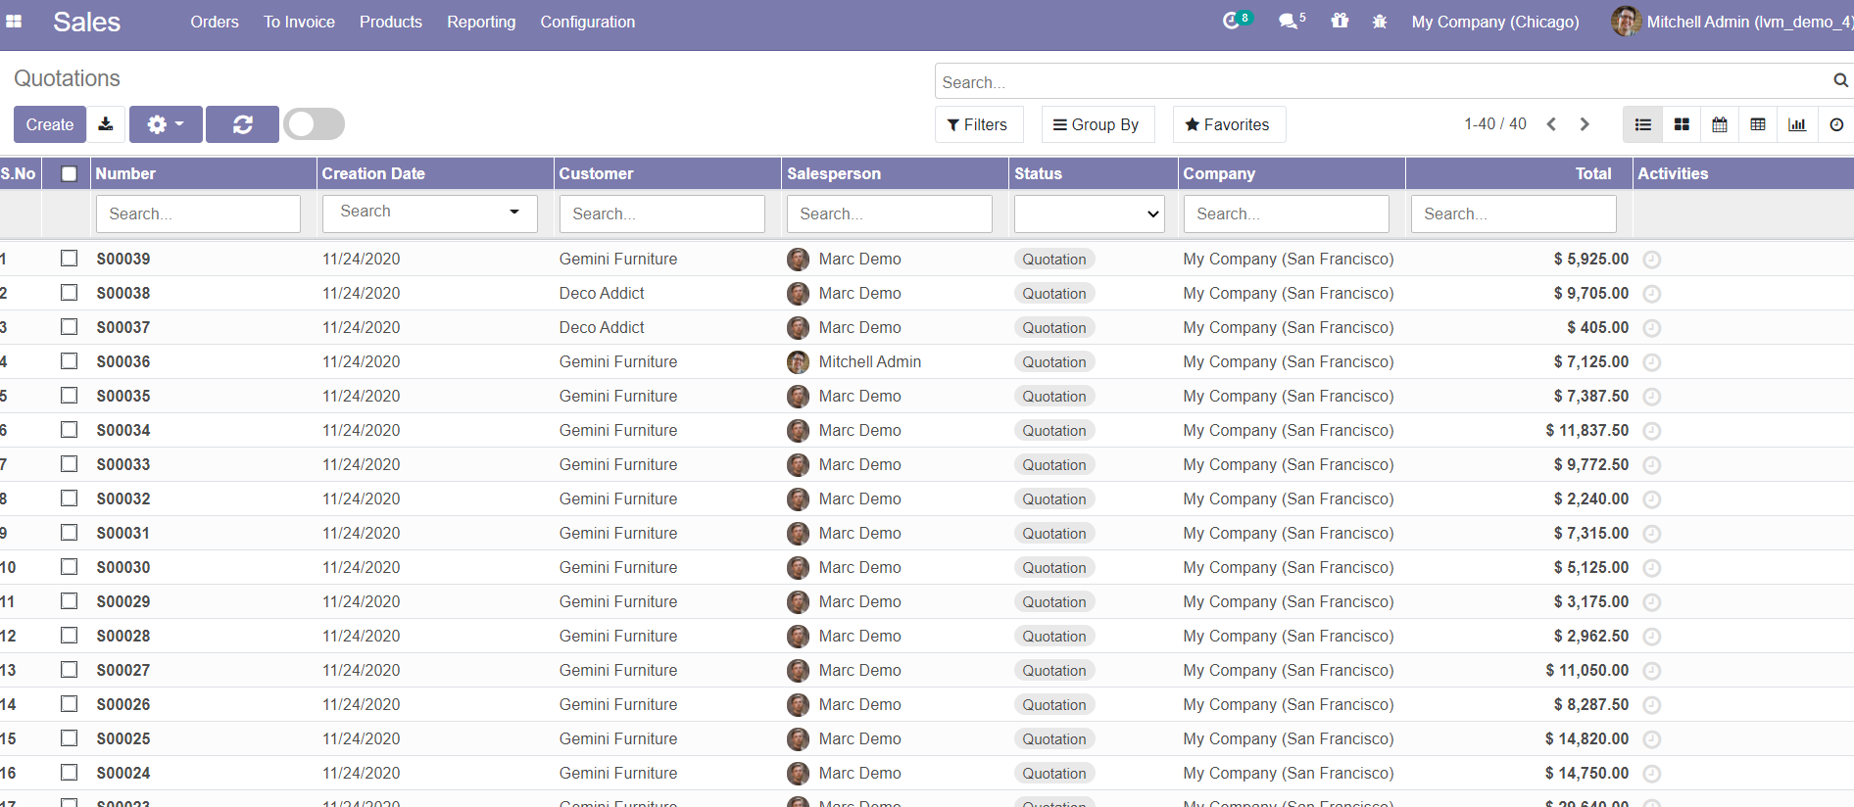Switch to calendar view

coord(1720,124)
